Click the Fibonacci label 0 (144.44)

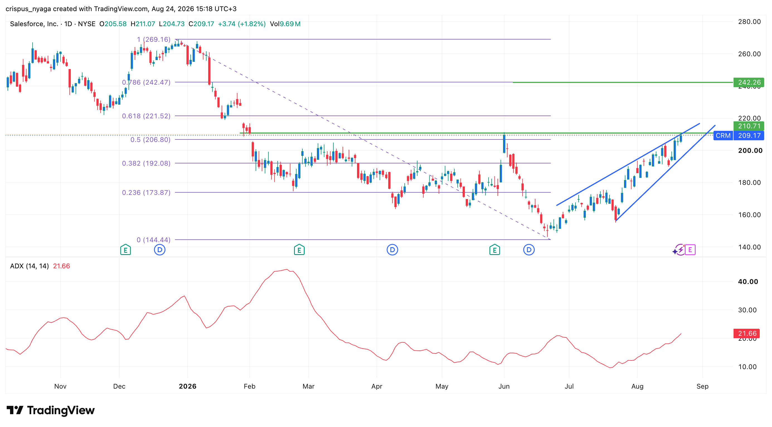click(x=154, y=240)
